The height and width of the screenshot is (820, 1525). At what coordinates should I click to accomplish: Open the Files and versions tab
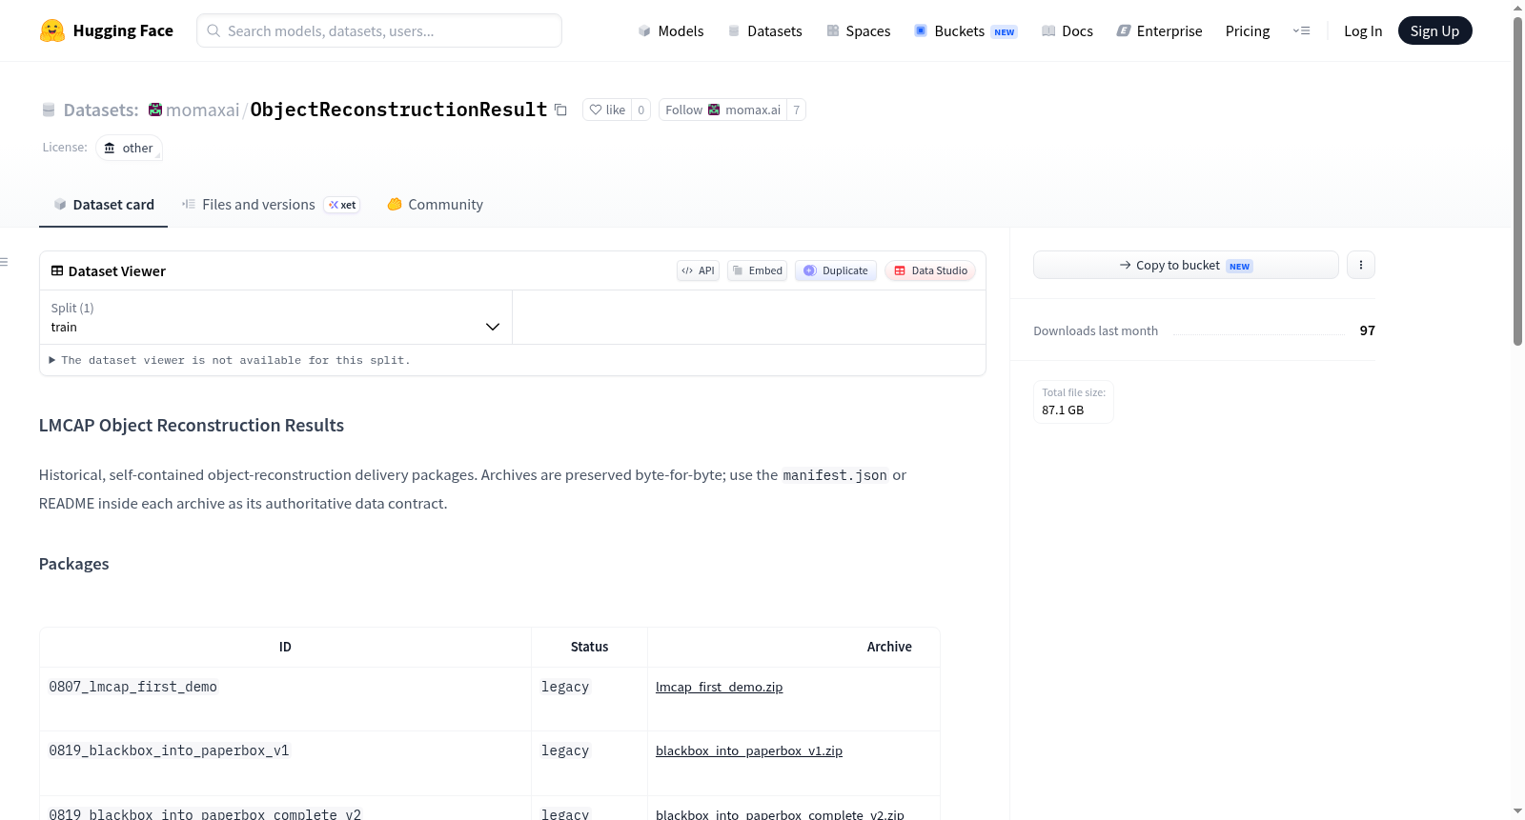(271, 205)
